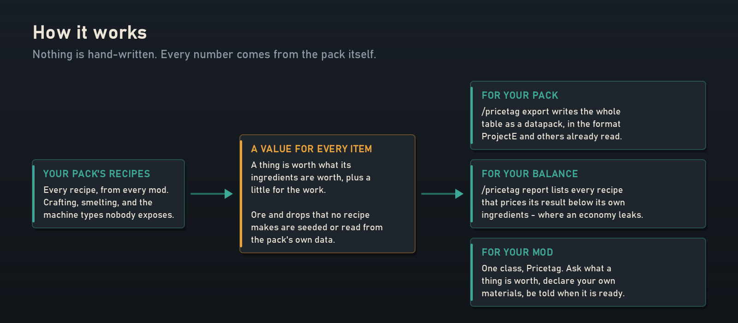Click the 'One class, Pricetag' description text

(x=553, y=281)
